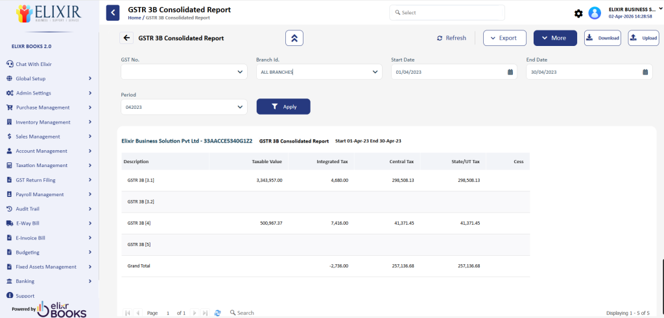Expand Sales Management menu
The width and height of the screenshot is (664, 318).
click(x=49, y=137)
